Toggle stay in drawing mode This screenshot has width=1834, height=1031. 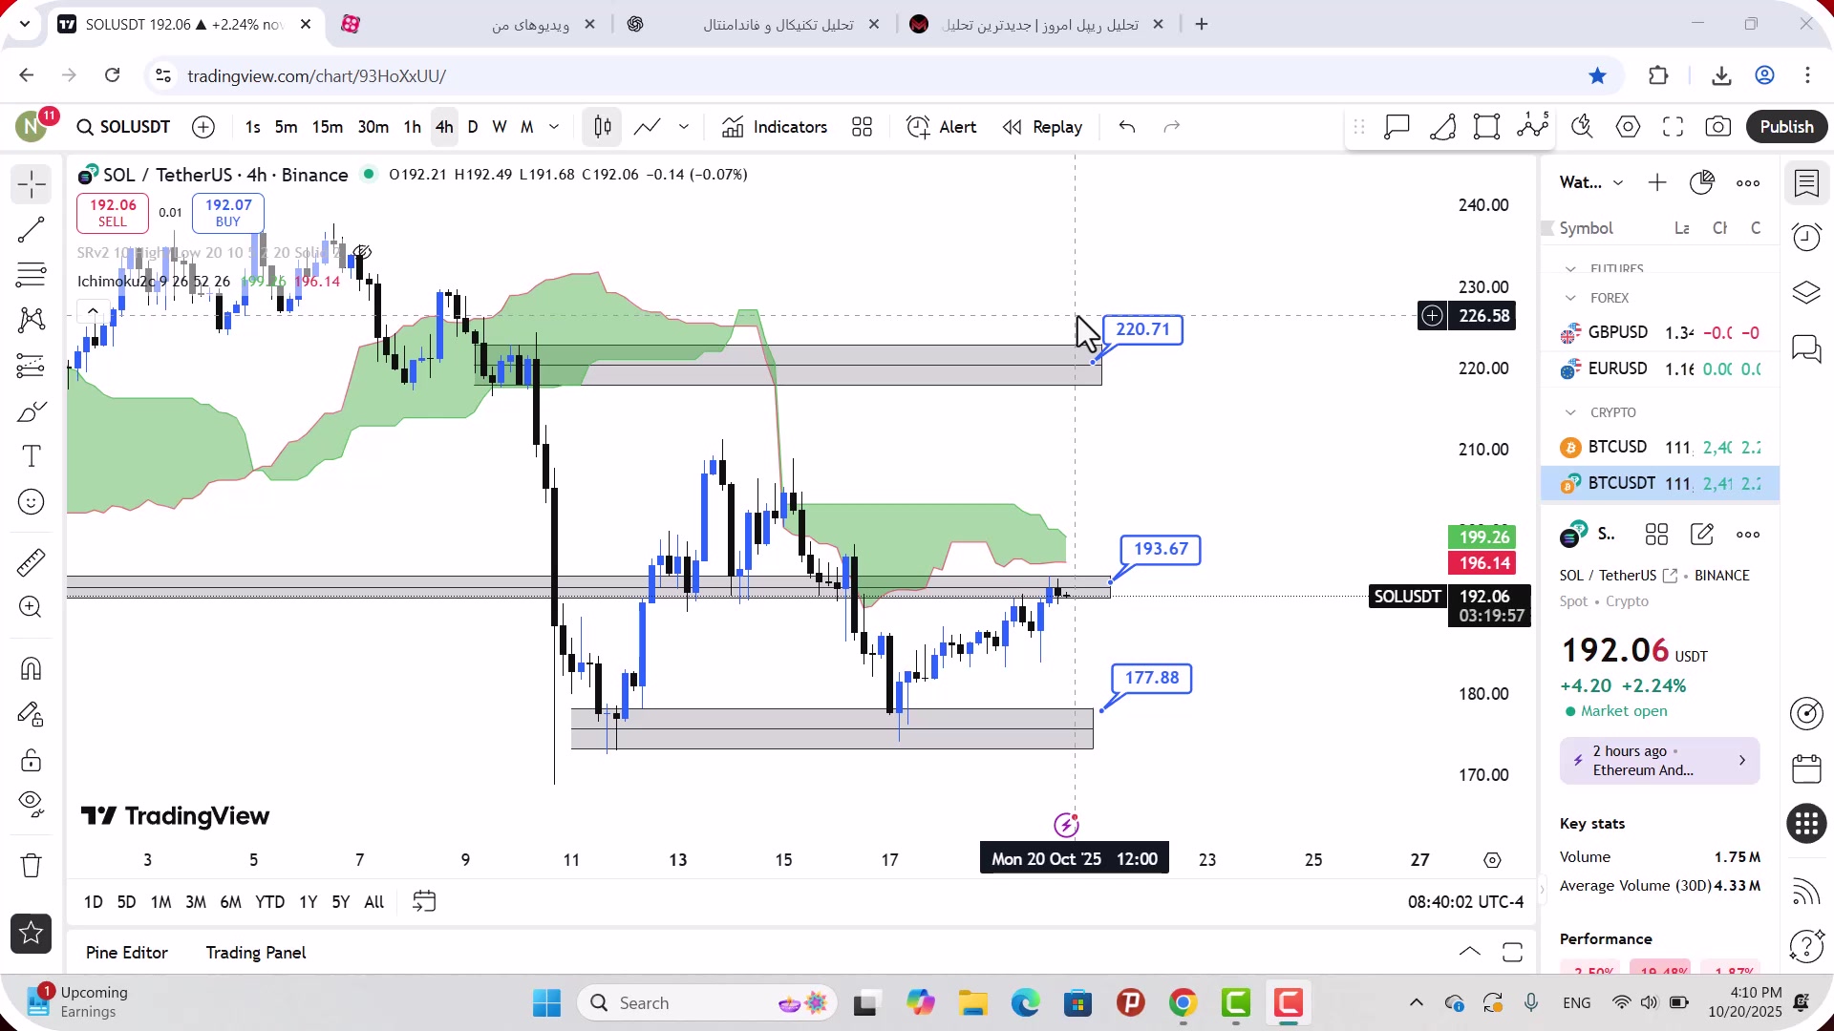pyautogui.click(x=31, y=714)
